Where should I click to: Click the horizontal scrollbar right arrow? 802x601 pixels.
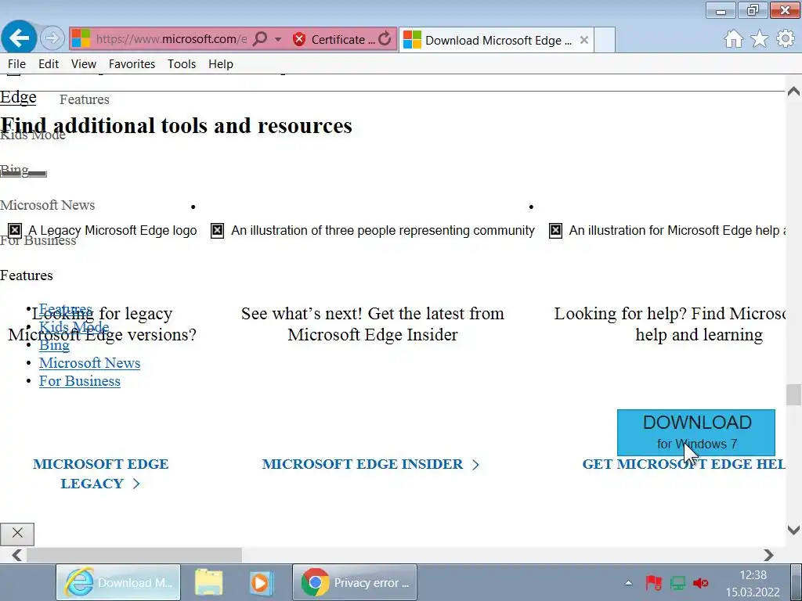pyautogui.click(x=769, y=555)
